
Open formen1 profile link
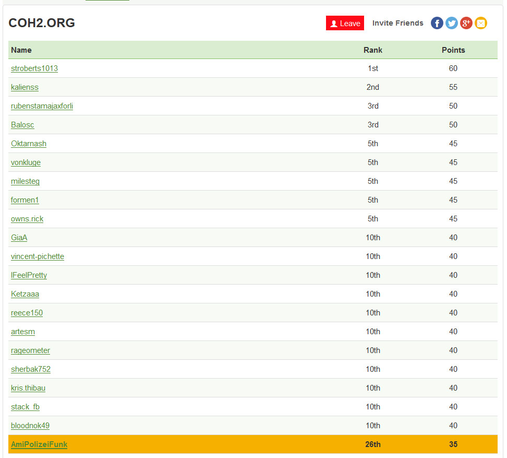click(25, 199)
